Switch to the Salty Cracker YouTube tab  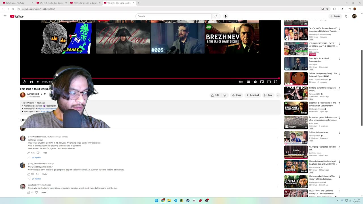tap(17, 3)
